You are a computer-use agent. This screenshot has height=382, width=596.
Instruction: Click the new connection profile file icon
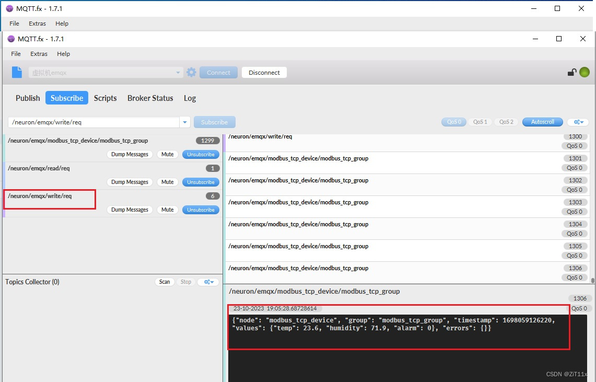(x=17, y=72)
